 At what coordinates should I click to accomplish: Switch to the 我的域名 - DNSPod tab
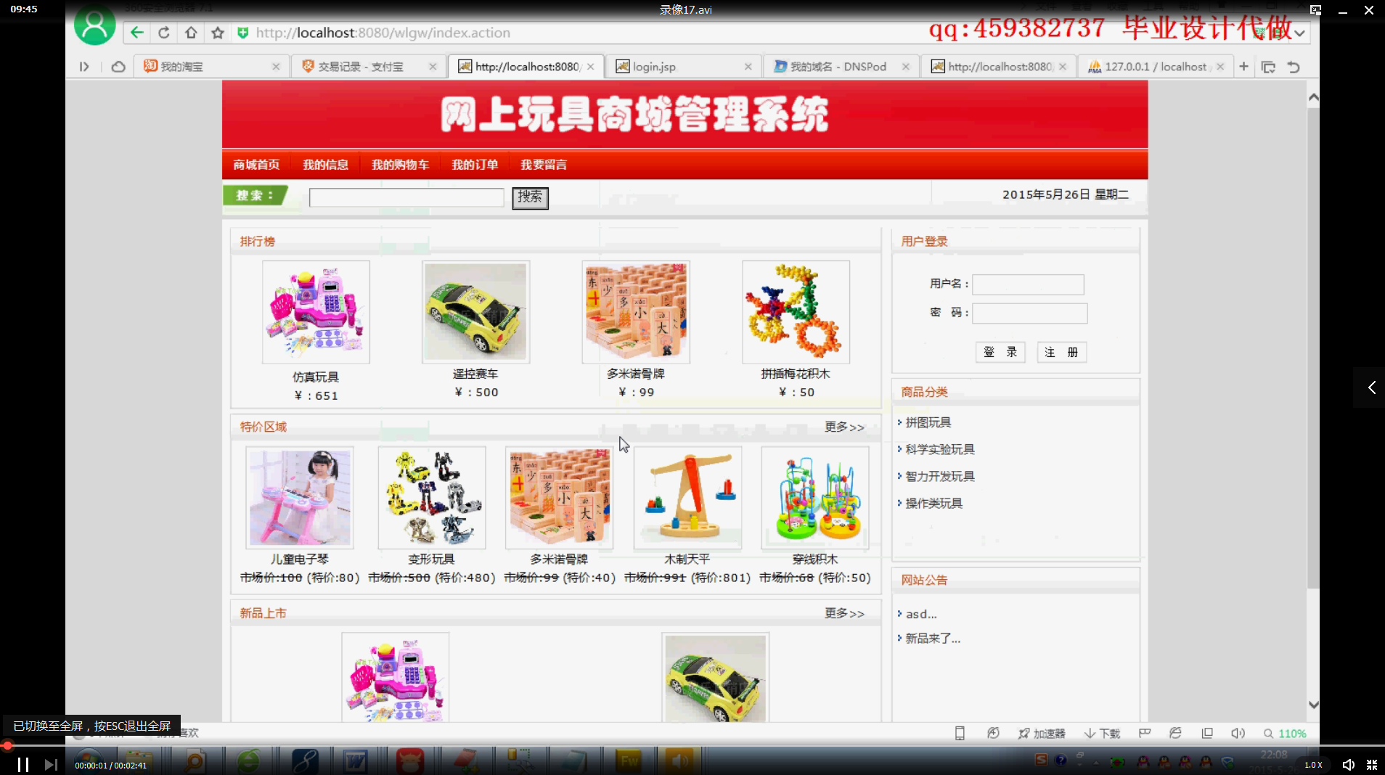coord(841,67)
